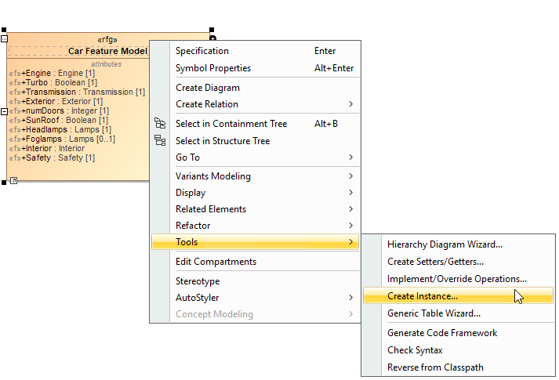Viewport: 559px width, 380px height.
Task: Expand the Create Relation submenu
Action: (x=350, y=104)
